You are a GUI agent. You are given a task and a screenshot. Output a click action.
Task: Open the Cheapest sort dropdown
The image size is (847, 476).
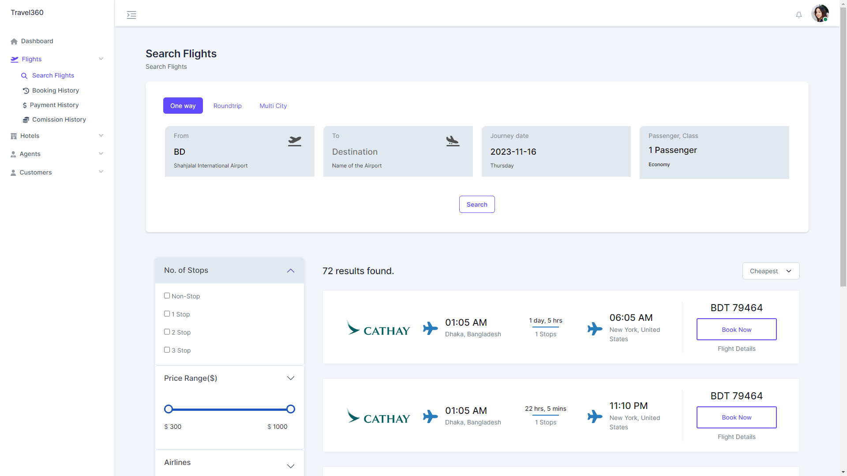click(771, 271)
